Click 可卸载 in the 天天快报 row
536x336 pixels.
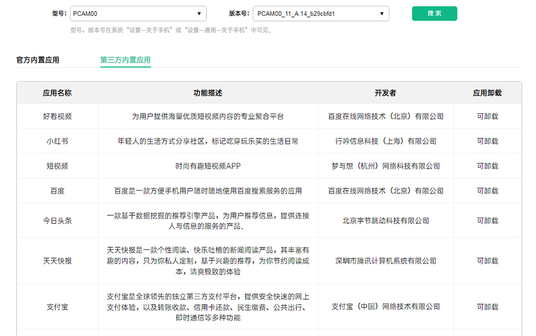(x=488, y=261)
